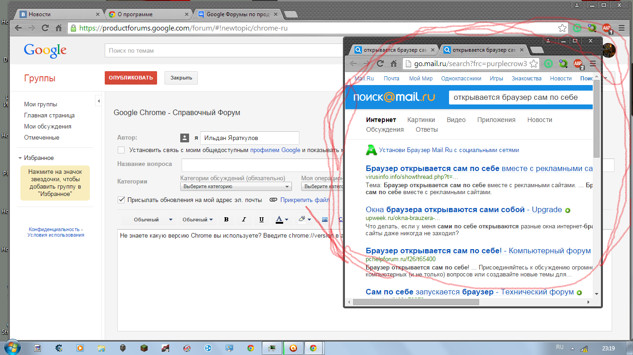The height and width of the screenshot is (355, 633).
Task: Toggle link to my public Google profile checkbox
Action: click(x=121, y=150)
